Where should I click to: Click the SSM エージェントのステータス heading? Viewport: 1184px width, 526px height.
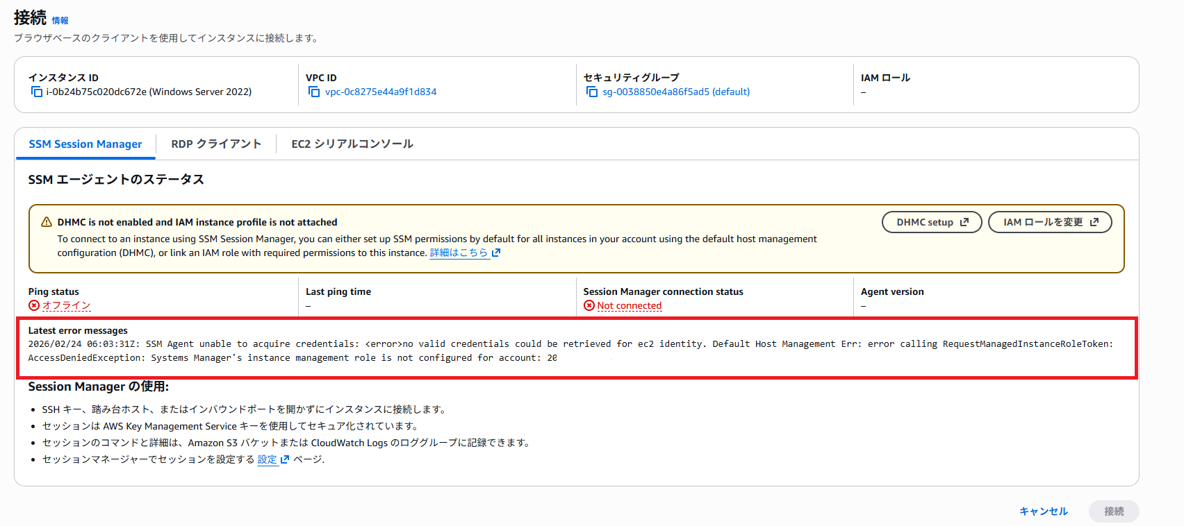(116, 180)
